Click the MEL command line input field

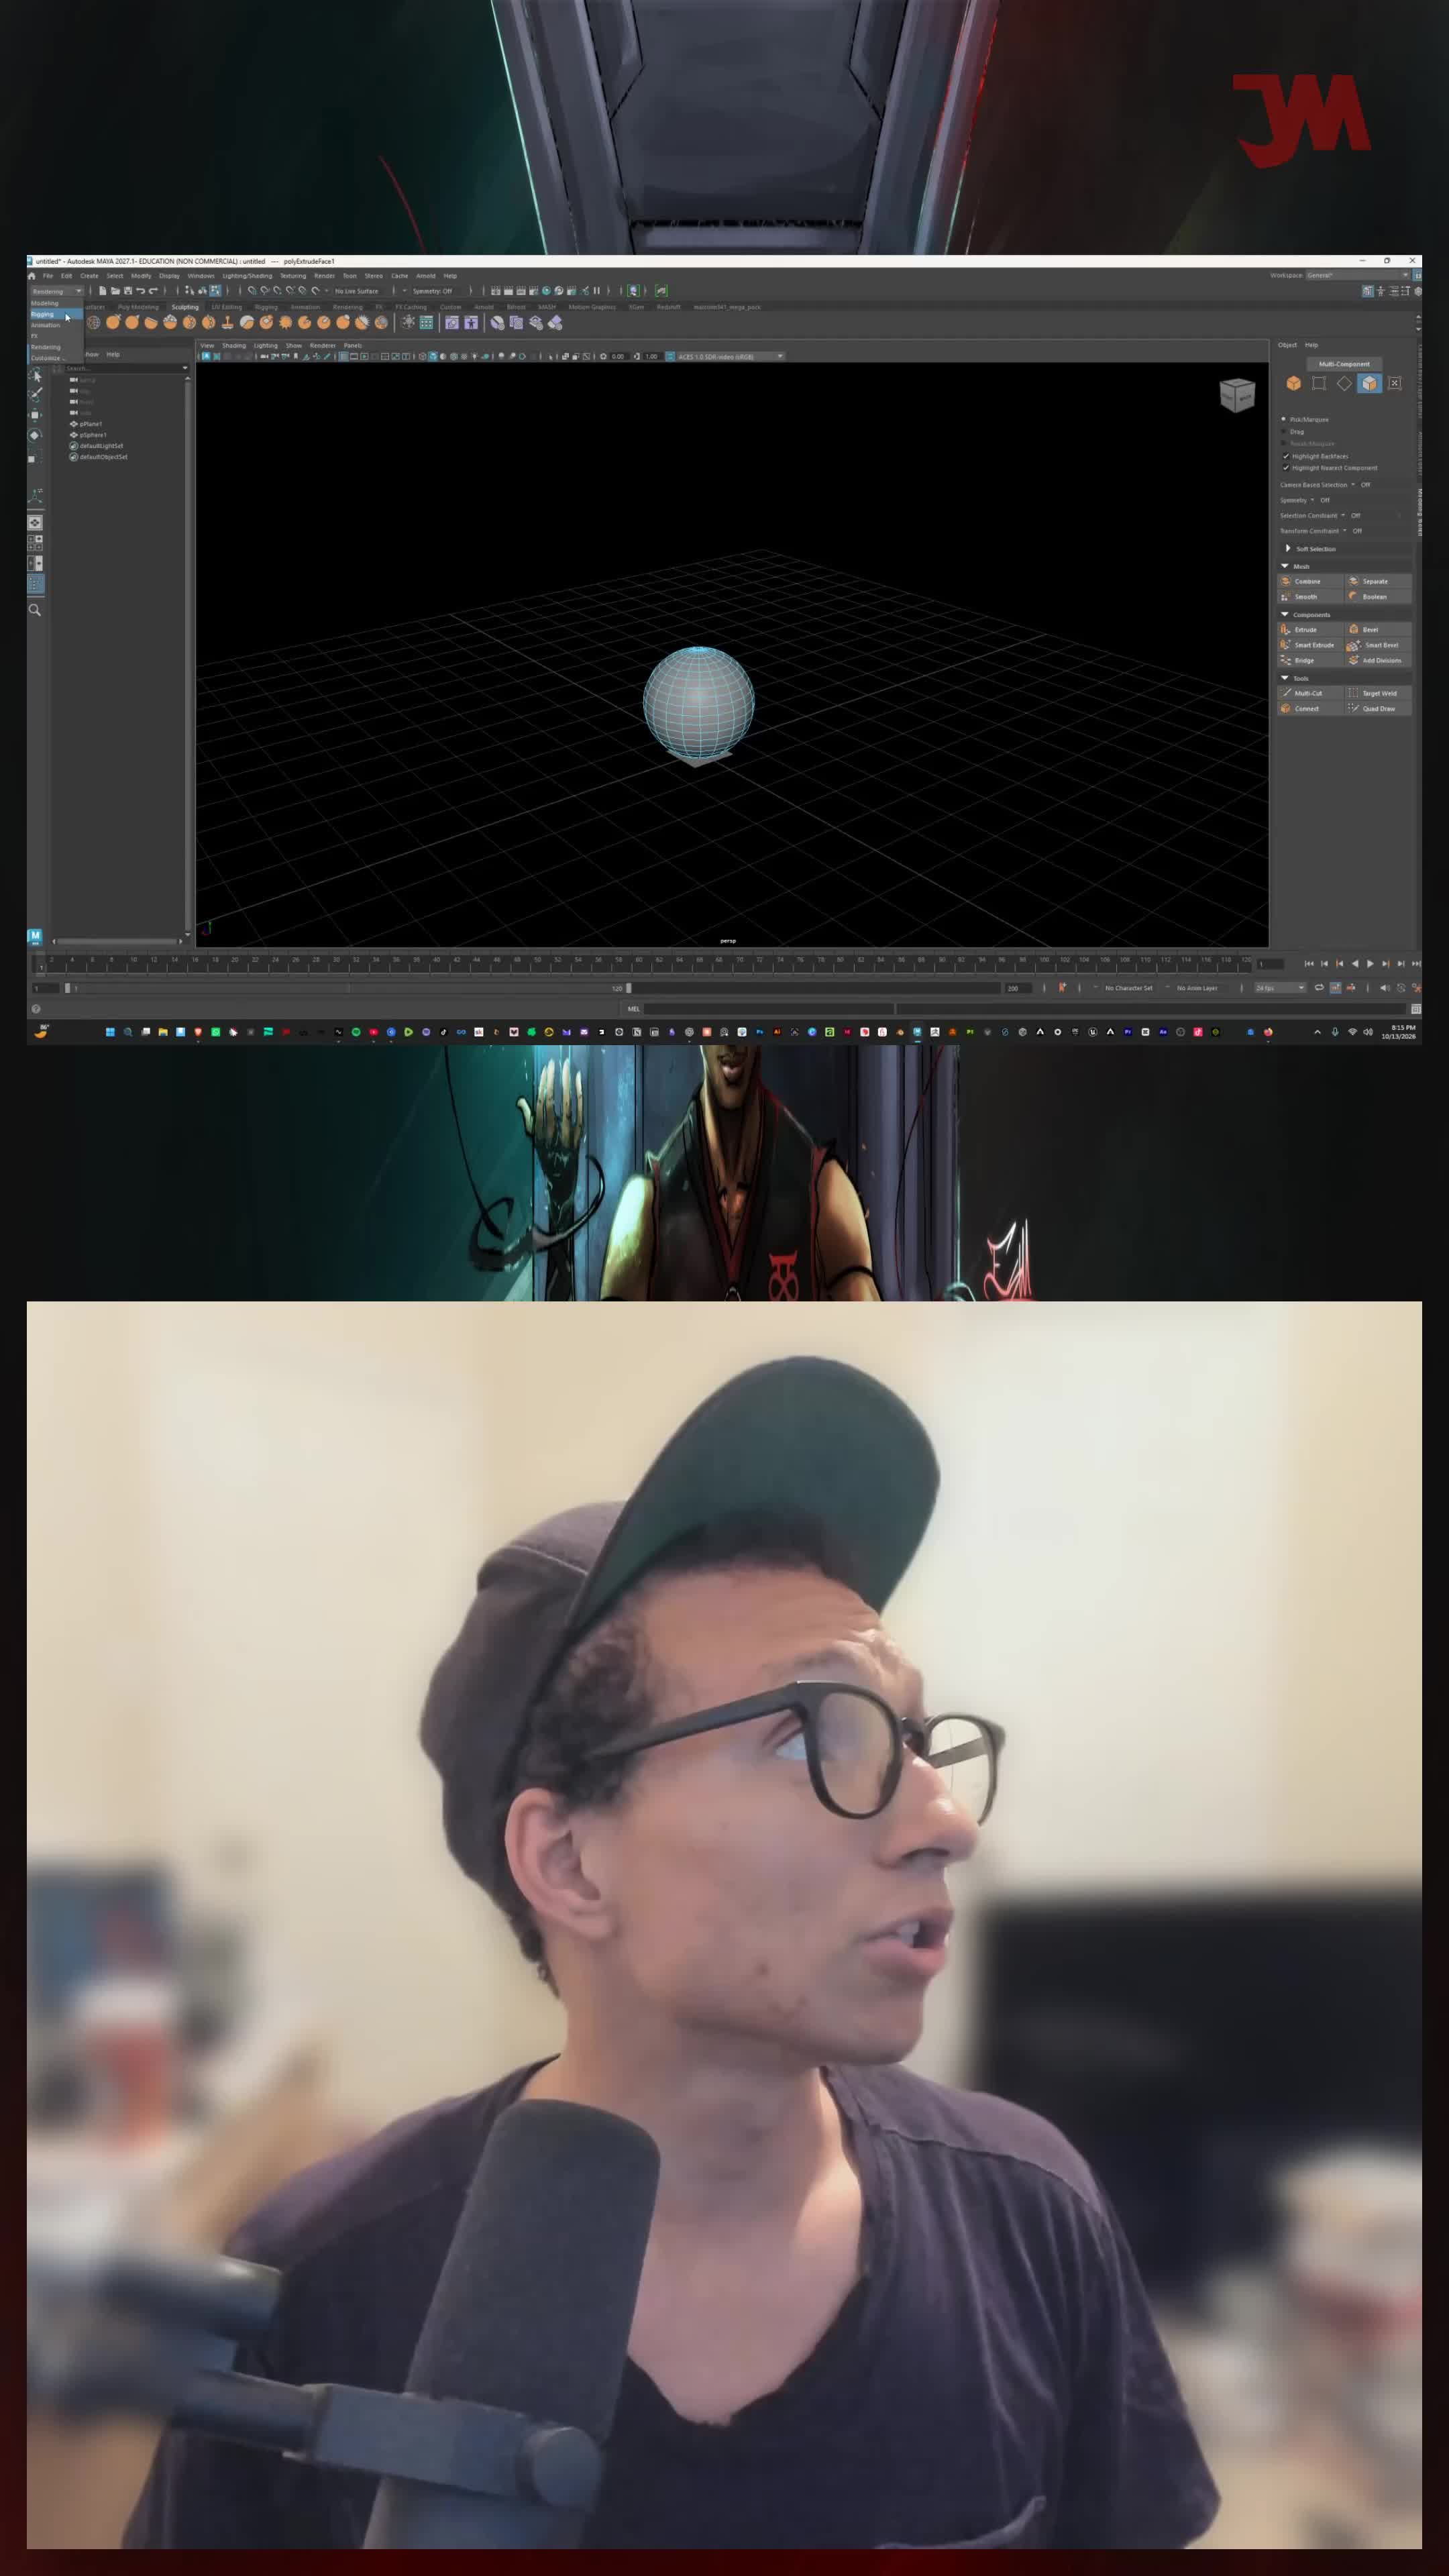coord(770,1009)
